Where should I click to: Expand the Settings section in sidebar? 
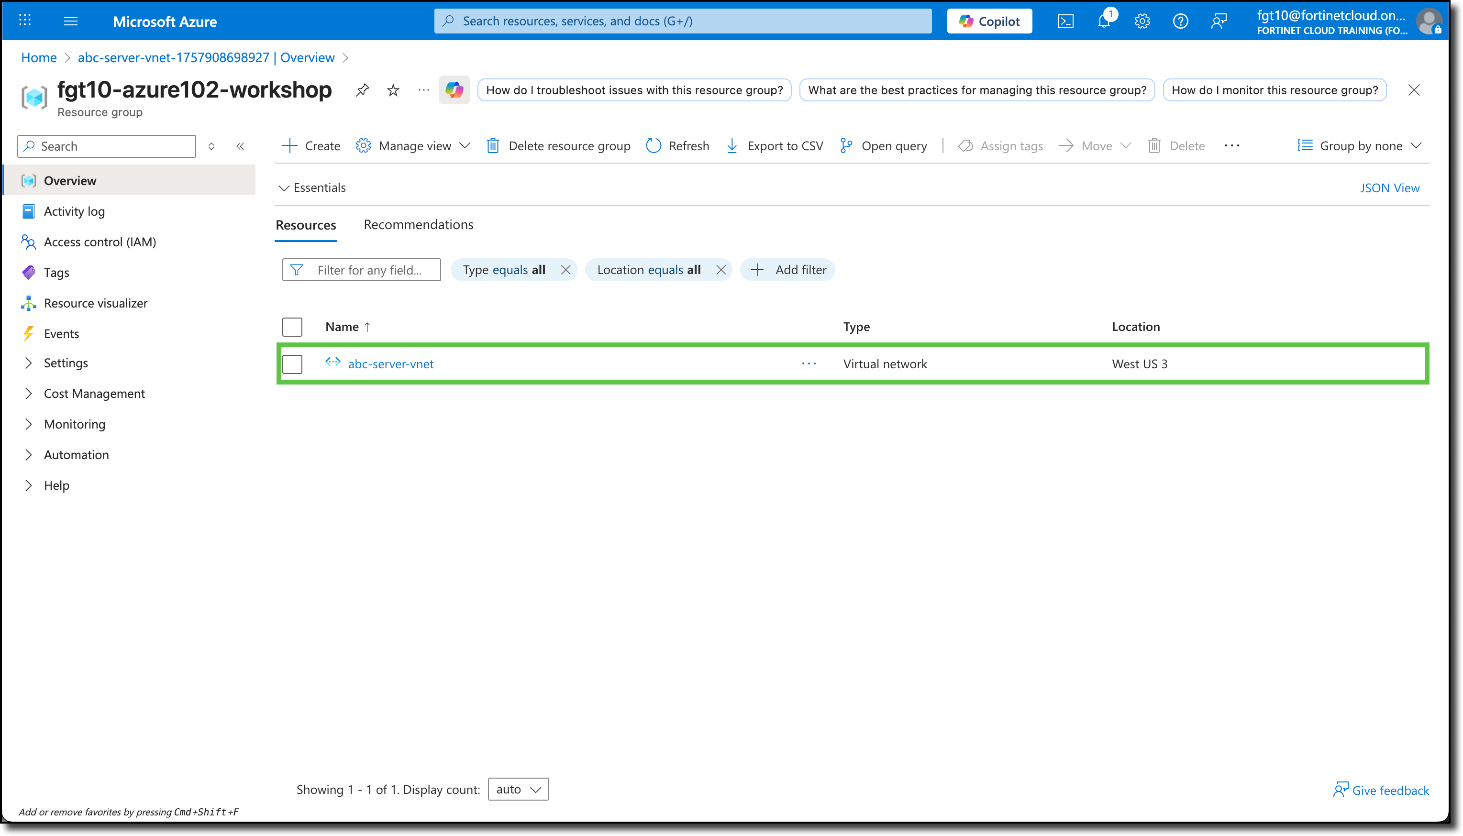click(x=66, y=363)
